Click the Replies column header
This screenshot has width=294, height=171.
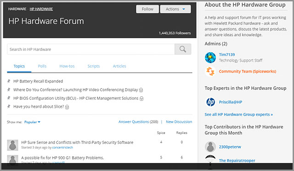coord(182,132)
